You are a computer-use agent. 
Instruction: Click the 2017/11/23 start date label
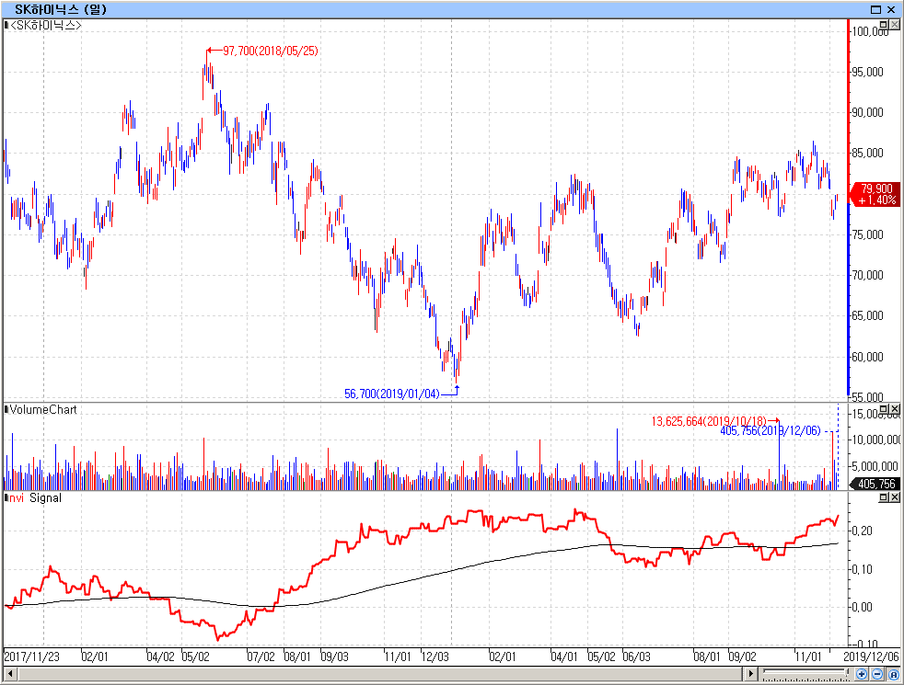pyautogui.click(x=31, y=656)
